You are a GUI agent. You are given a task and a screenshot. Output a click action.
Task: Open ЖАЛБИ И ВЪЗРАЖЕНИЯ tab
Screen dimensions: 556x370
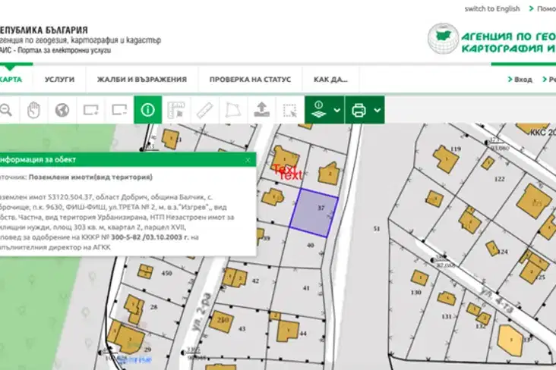point(142,80)
